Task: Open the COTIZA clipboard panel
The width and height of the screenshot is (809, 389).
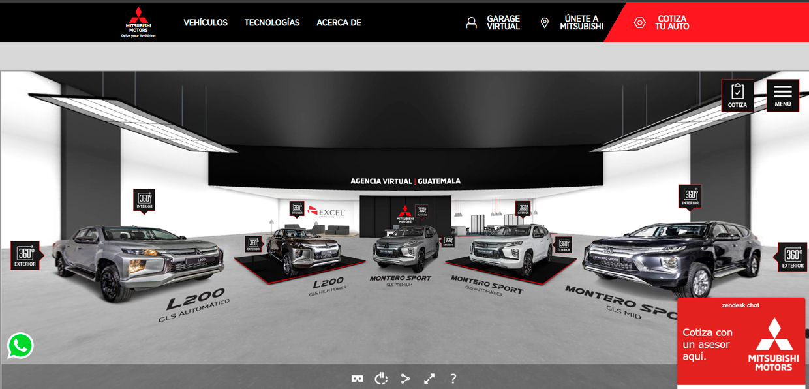Action: (737, 95)
